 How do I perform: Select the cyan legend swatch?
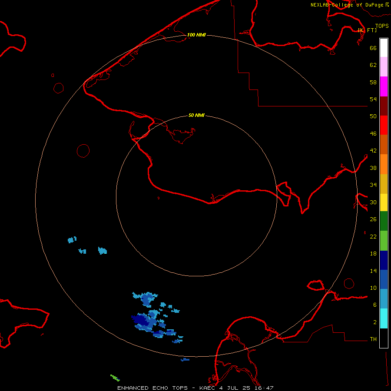click(384, 318)
